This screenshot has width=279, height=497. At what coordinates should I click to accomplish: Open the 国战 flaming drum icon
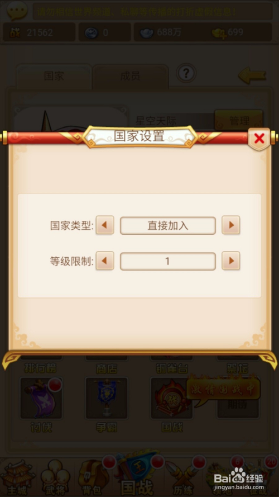[x=172, y=398]
